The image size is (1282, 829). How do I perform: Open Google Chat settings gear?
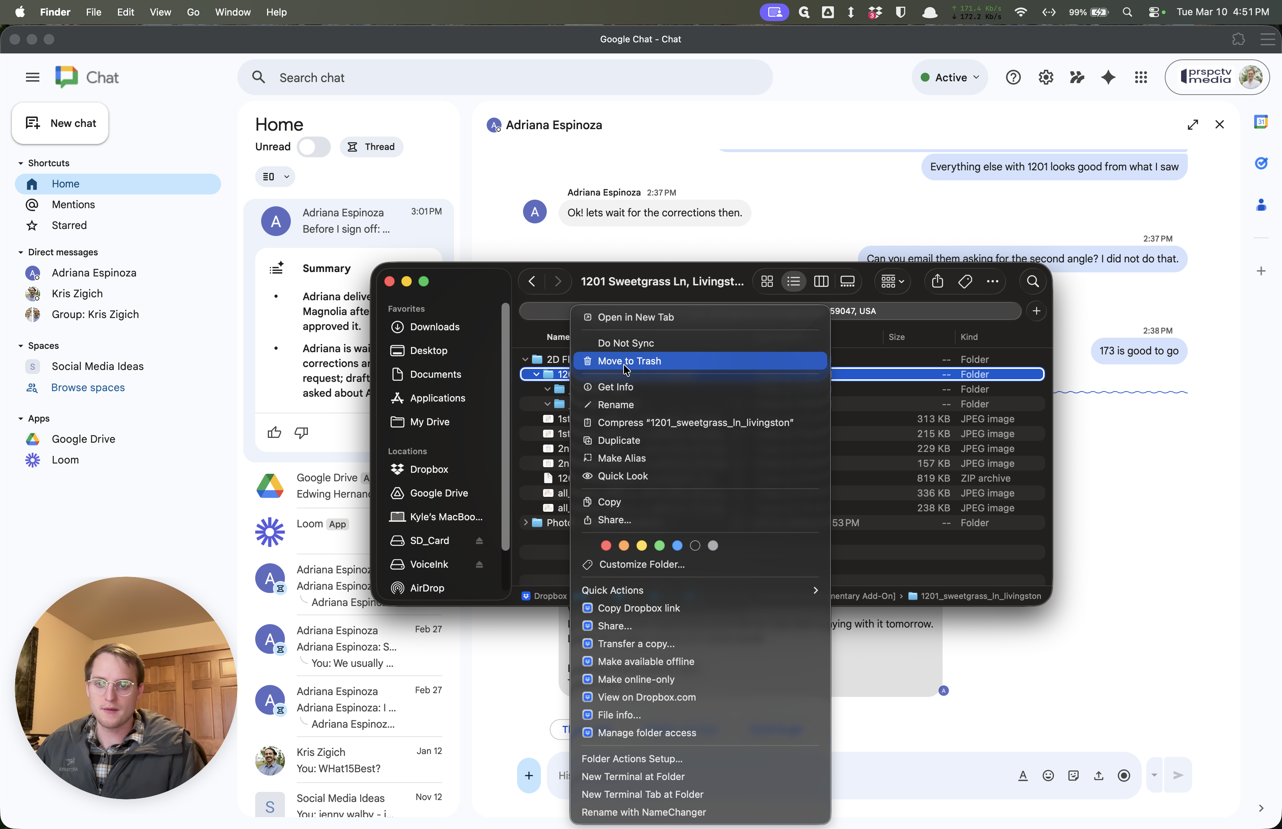tap(1045, 78)
